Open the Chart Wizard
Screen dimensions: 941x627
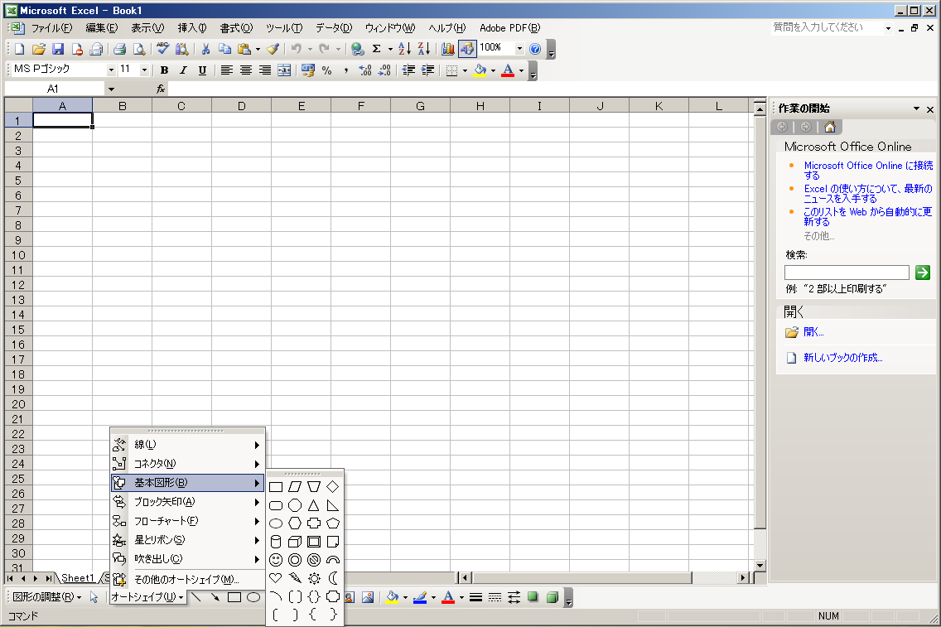click(448, 49)
